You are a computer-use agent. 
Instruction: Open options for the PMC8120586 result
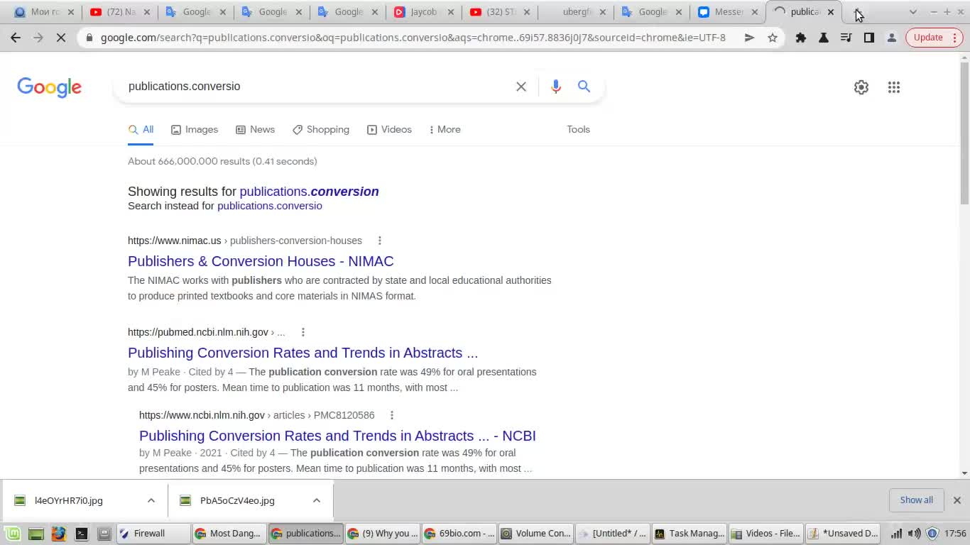pyautogui.click(x=392, y=415)
